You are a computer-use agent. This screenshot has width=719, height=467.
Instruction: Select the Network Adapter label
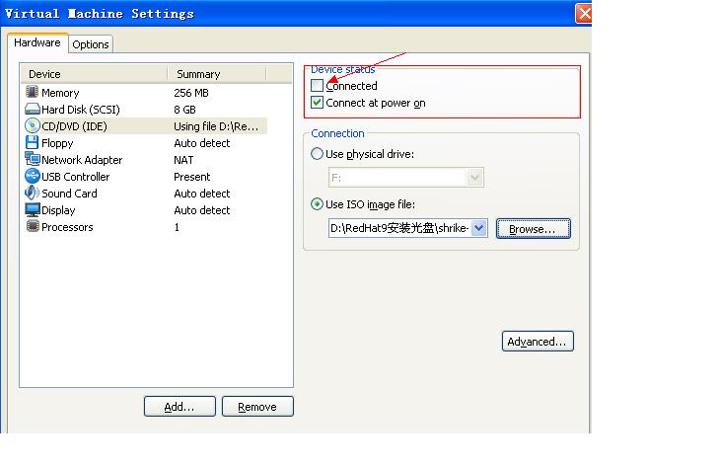point(82,160)
